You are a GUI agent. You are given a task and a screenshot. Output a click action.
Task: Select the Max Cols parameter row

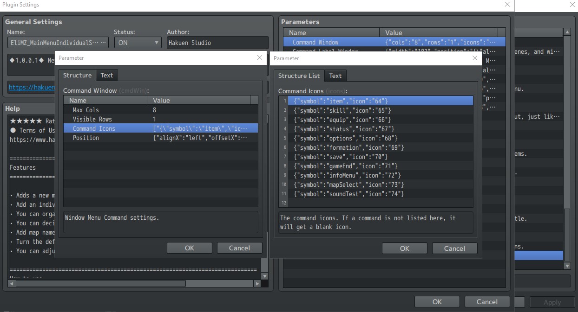[x=161, y=110]
